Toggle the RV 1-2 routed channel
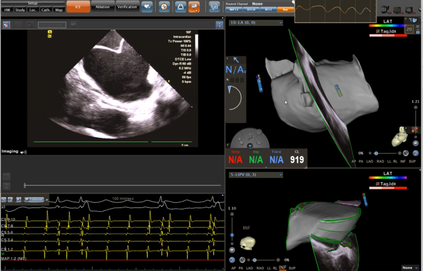Viewport: 423px width, 271px height. coord(268,10)
